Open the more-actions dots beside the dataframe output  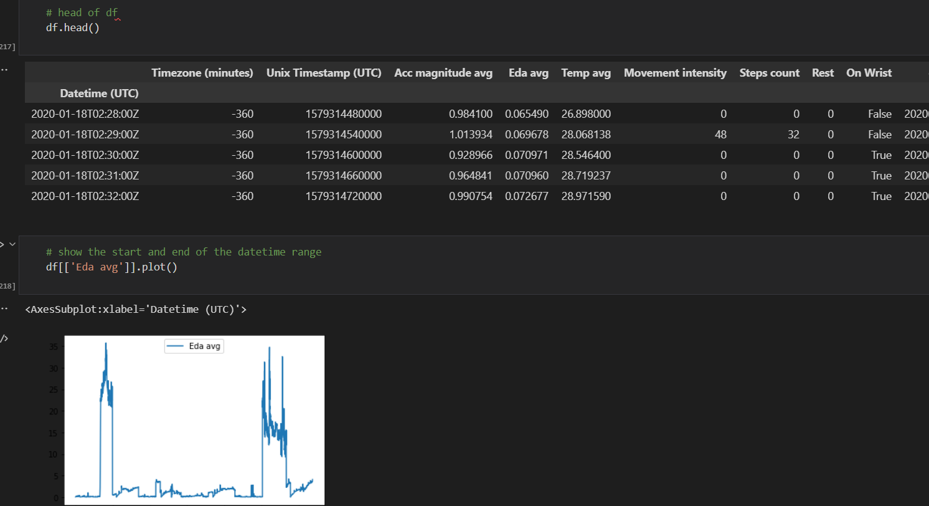pos(4,69)
